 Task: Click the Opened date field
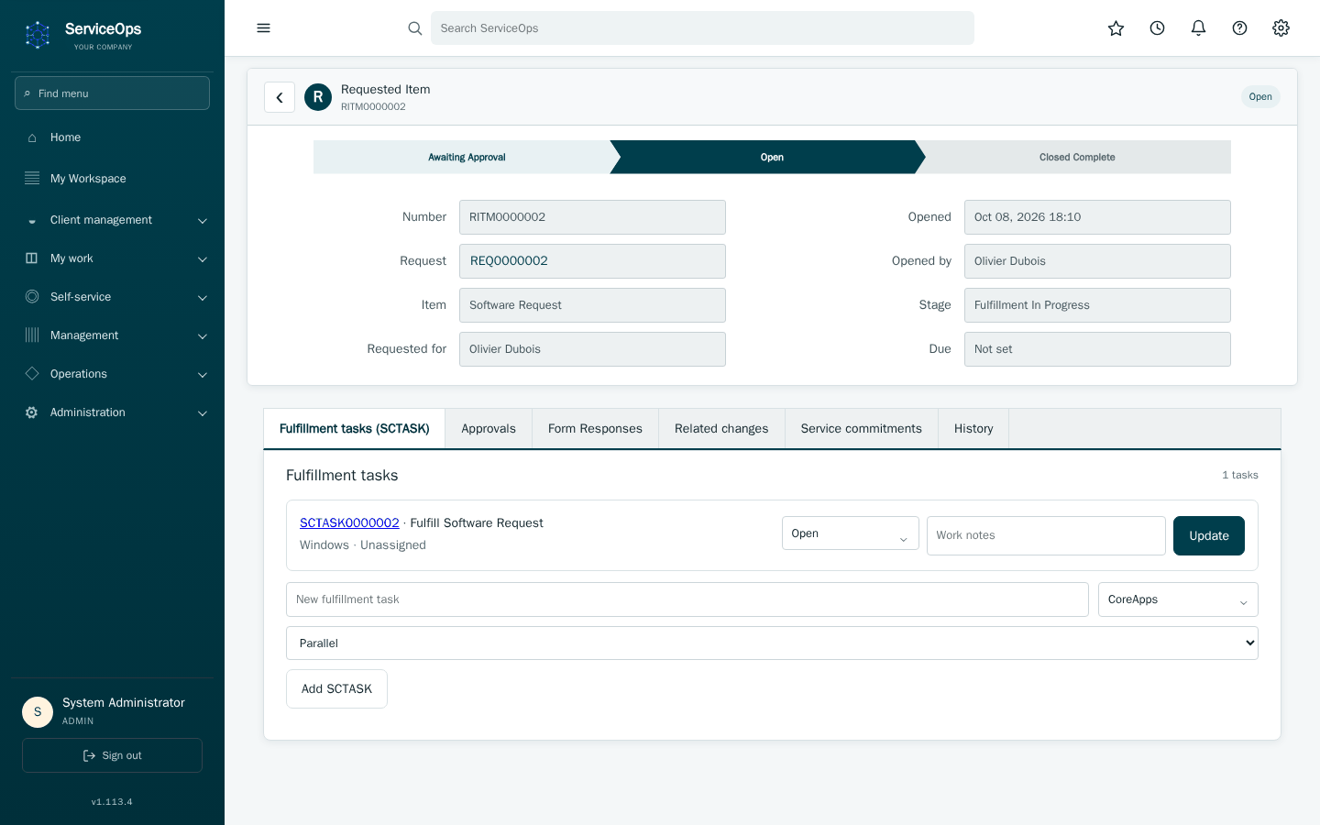(x=1097, y=217)
